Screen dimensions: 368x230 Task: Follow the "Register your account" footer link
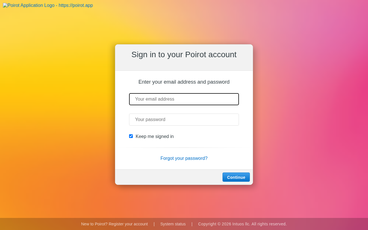(x=128, y=224)
